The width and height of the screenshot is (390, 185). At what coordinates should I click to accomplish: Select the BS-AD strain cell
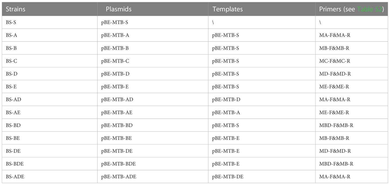coord(50,100)
